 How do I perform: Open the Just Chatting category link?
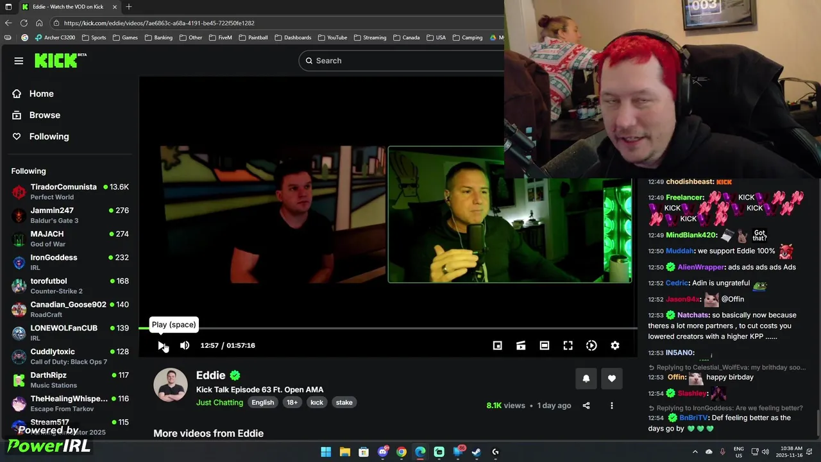coord(219,402)
